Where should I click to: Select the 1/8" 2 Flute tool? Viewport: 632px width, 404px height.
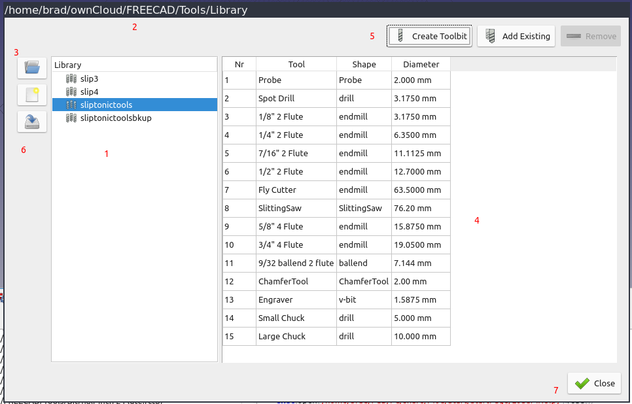pos(296,117)
